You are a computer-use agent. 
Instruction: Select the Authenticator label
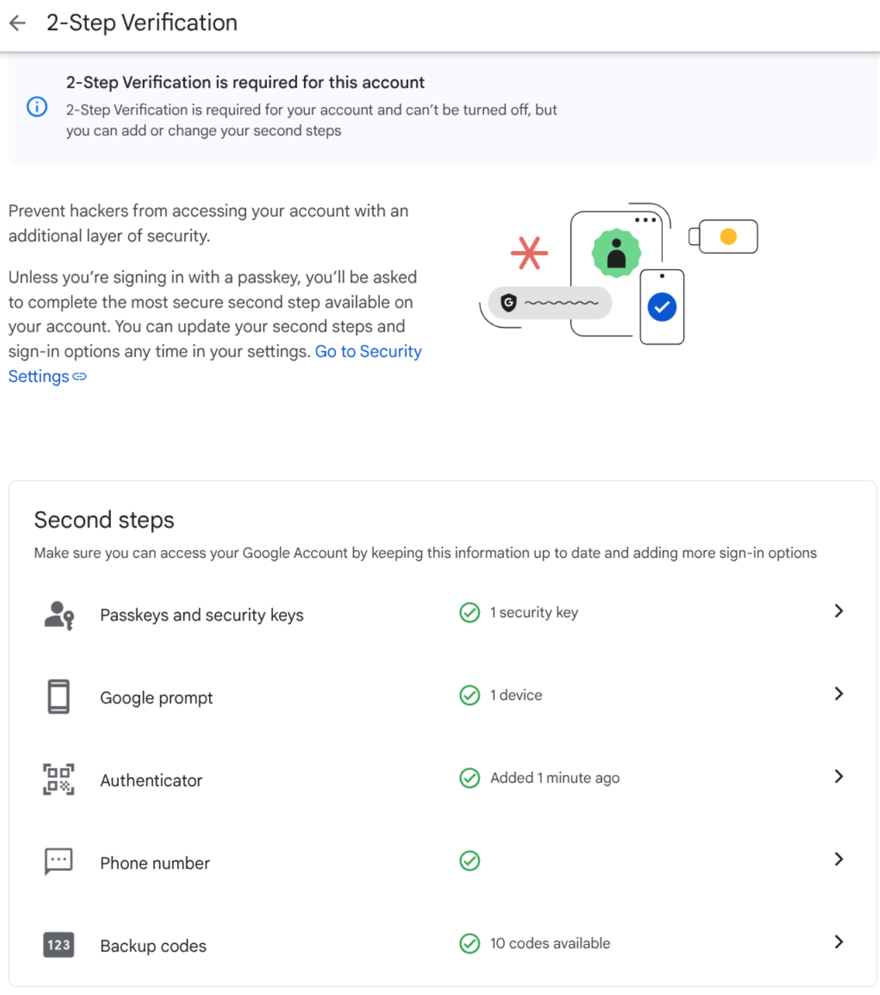(151, 781)
